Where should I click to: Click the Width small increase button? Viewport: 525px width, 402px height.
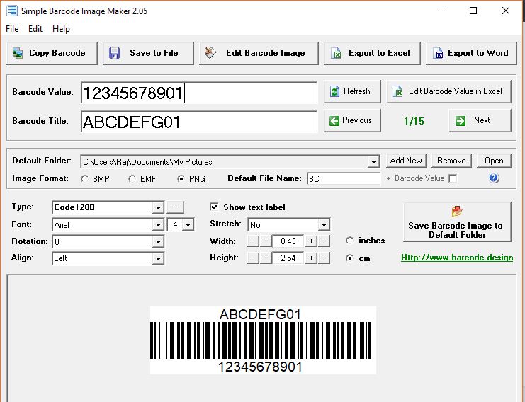tap(311, 241)
